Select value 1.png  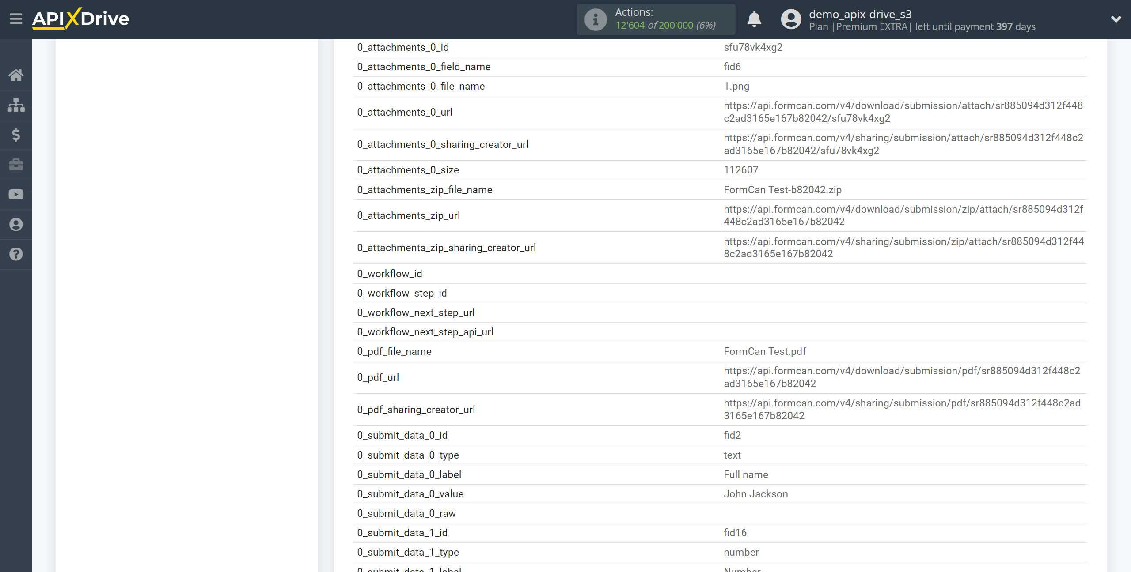pyautogui.click(x=736, y=87)
